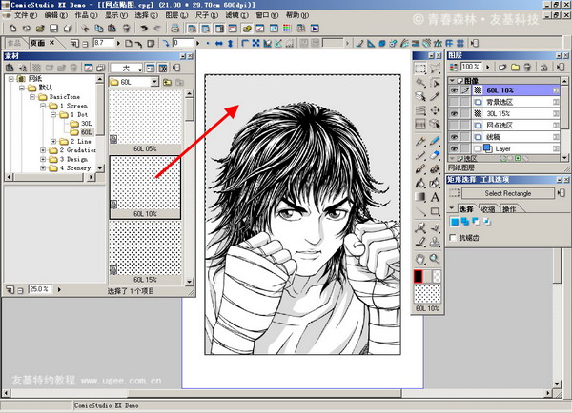Select the Zoom magnifier tool
The width and height of the screenshot is (572, 413).
coord(435,259)
